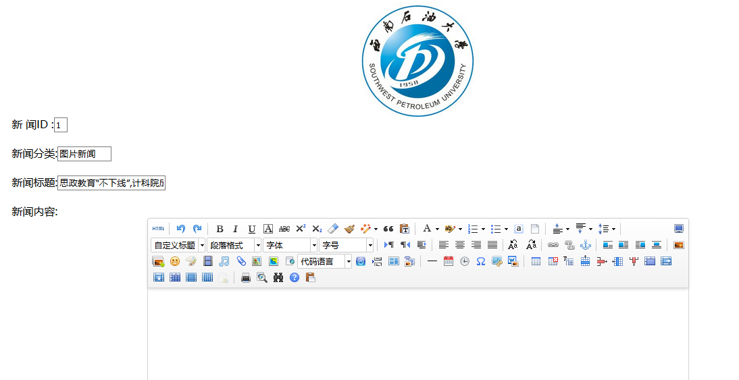Insert a video with filmstrip icon
Image resolution: width=739 pixels, height=380 pixels.
click(208, 261)
